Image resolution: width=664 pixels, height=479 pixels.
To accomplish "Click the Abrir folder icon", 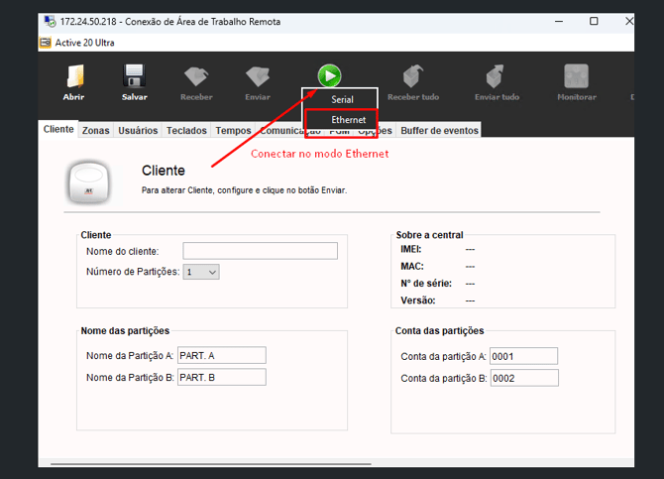I will click(x=73, y=76).
